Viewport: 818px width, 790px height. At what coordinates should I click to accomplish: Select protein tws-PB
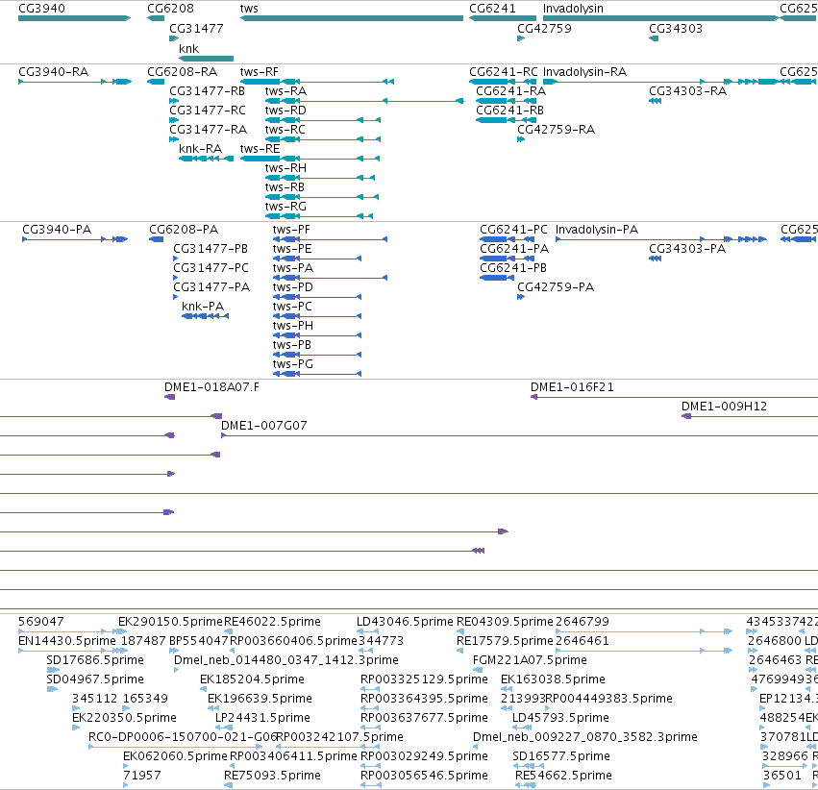pos(317,355)
